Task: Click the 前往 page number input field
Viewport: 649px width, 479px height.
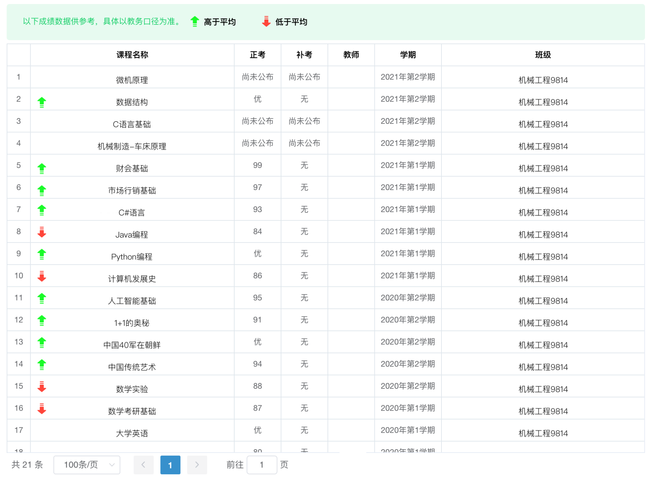Action: coord(262,464)
